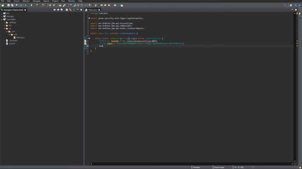Open the Project menu
302x169 pixels.
55,1
